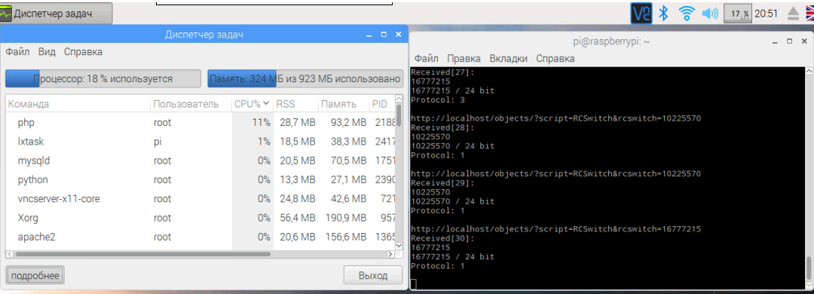Click the eject media tray icon
This screenshot has height=294, width=814.
pos(793,13)
